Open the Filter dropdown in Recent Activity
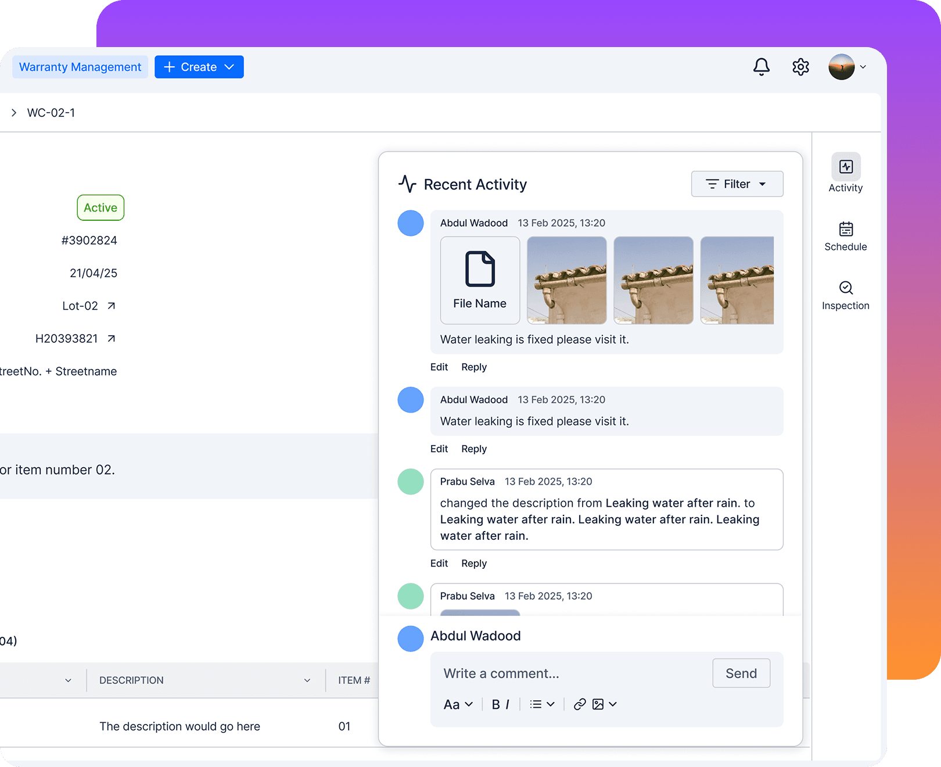Image resolution: width=941 pixels, height=767 pixels. tap(737, 184)
